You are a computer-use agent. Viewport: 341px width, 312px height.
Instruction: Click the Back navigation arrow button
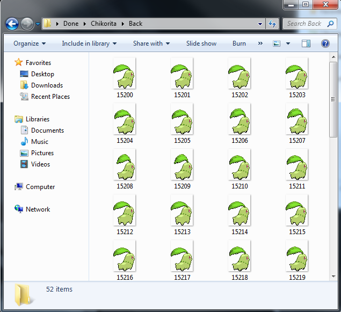coord(12,24)
